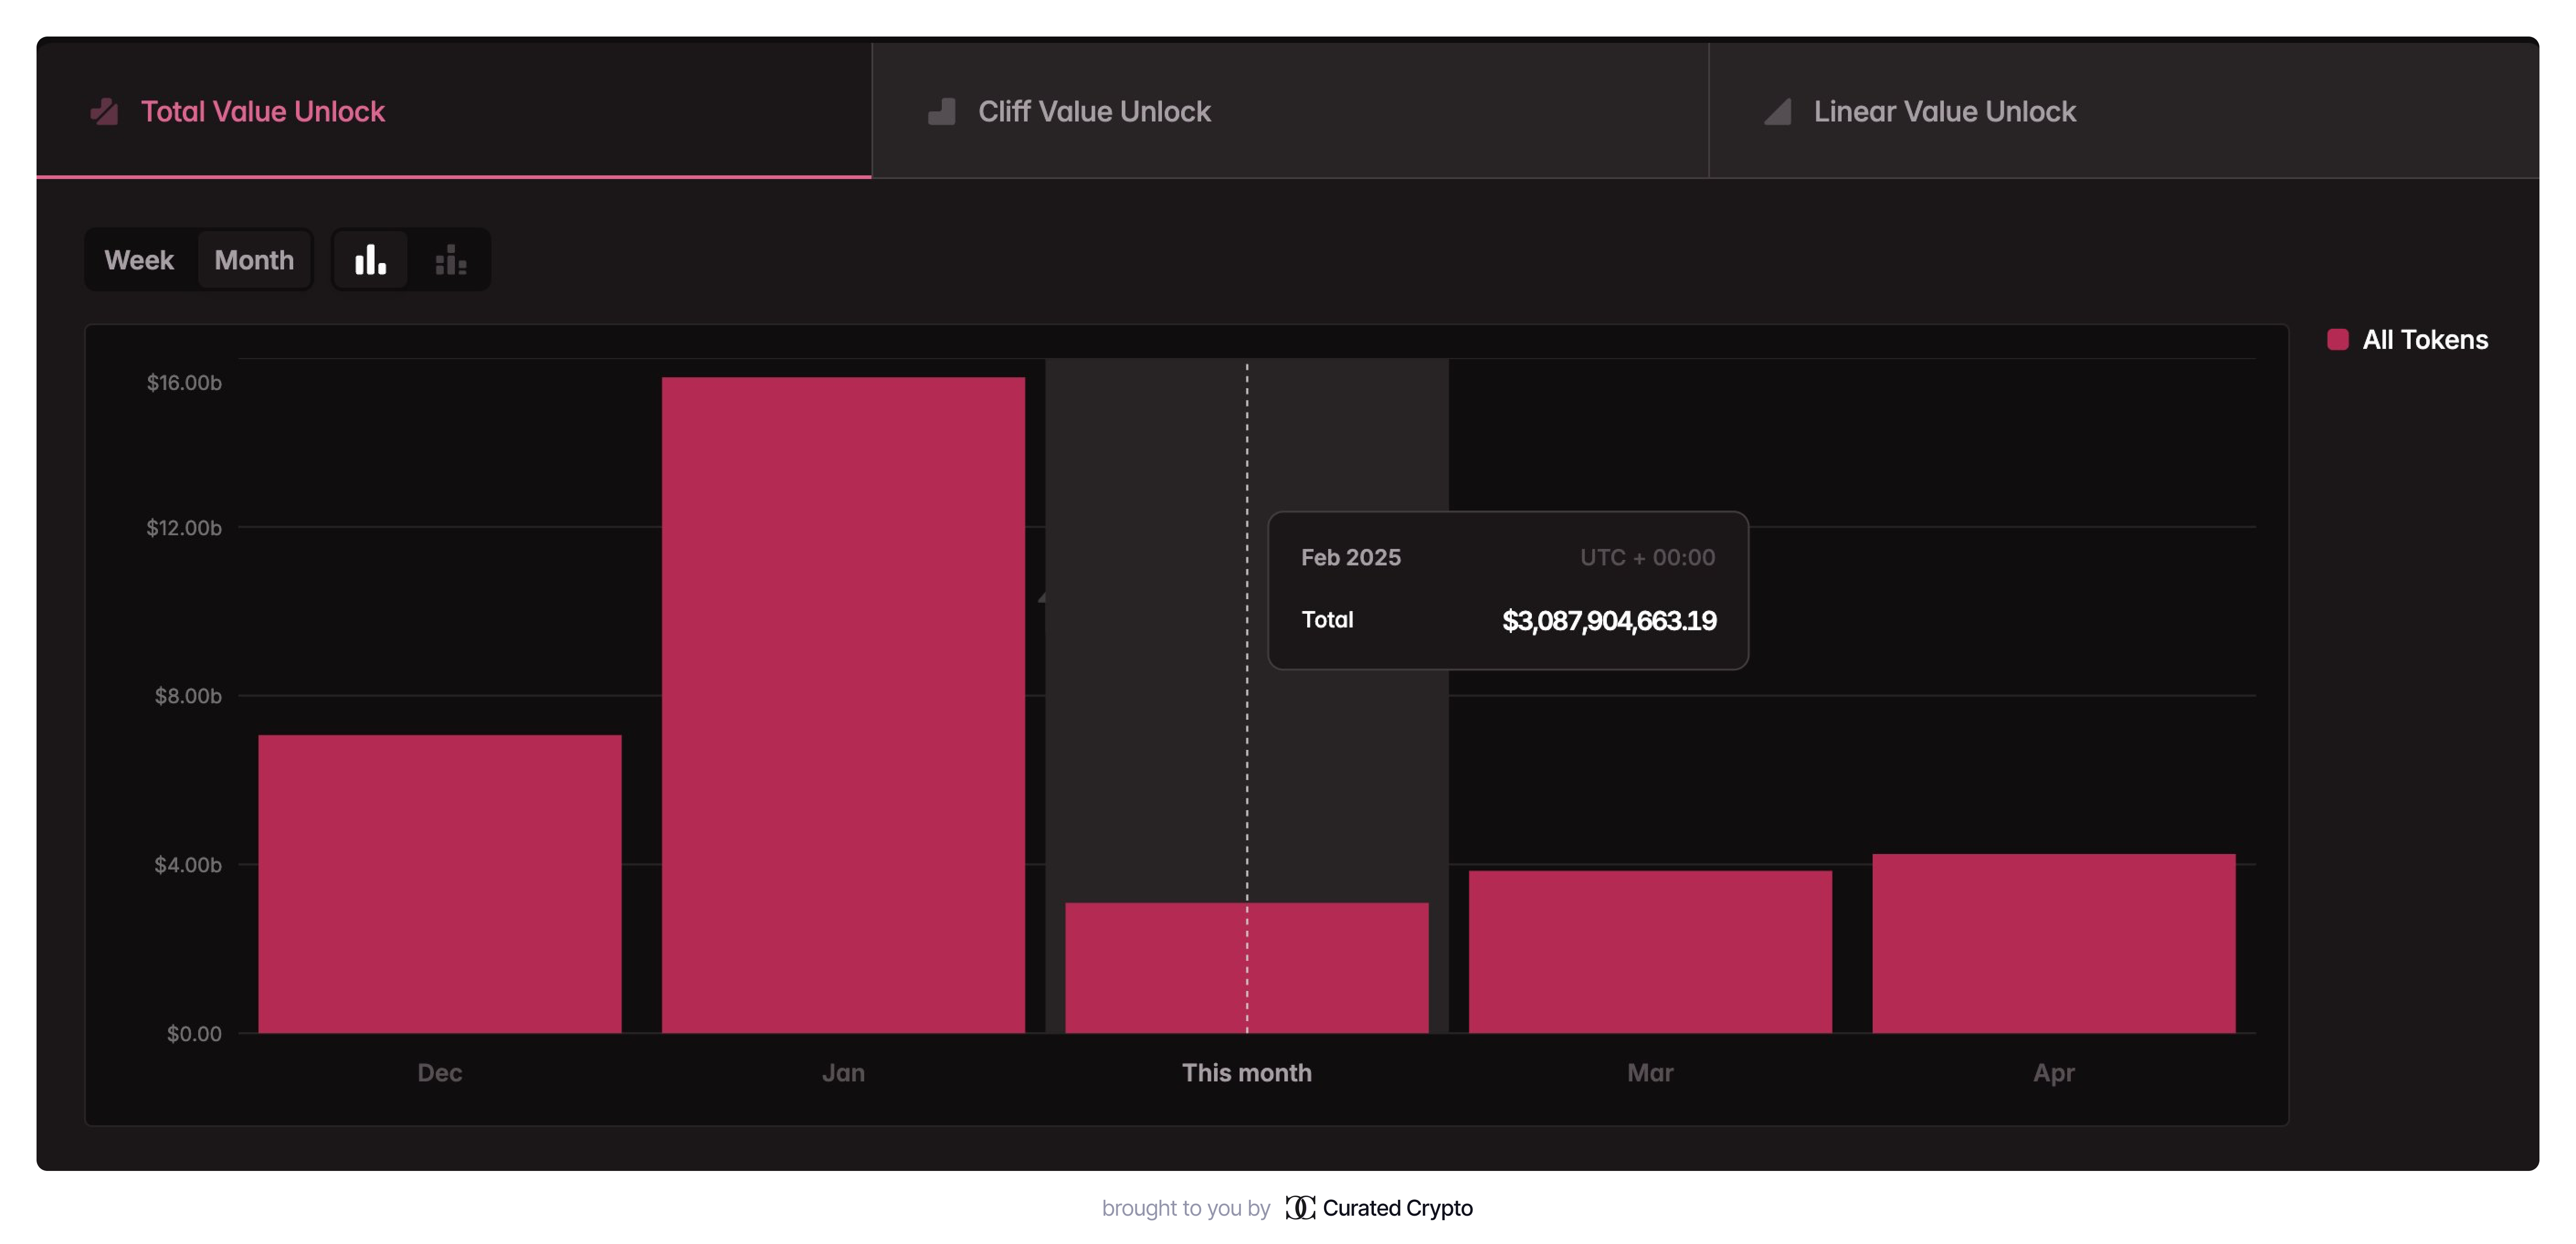Click the March bar in chart

pyautogui.click(x=1650, y=951)
